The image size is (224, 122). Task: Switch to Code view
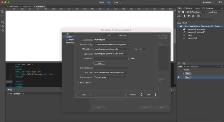coord(101,2)
